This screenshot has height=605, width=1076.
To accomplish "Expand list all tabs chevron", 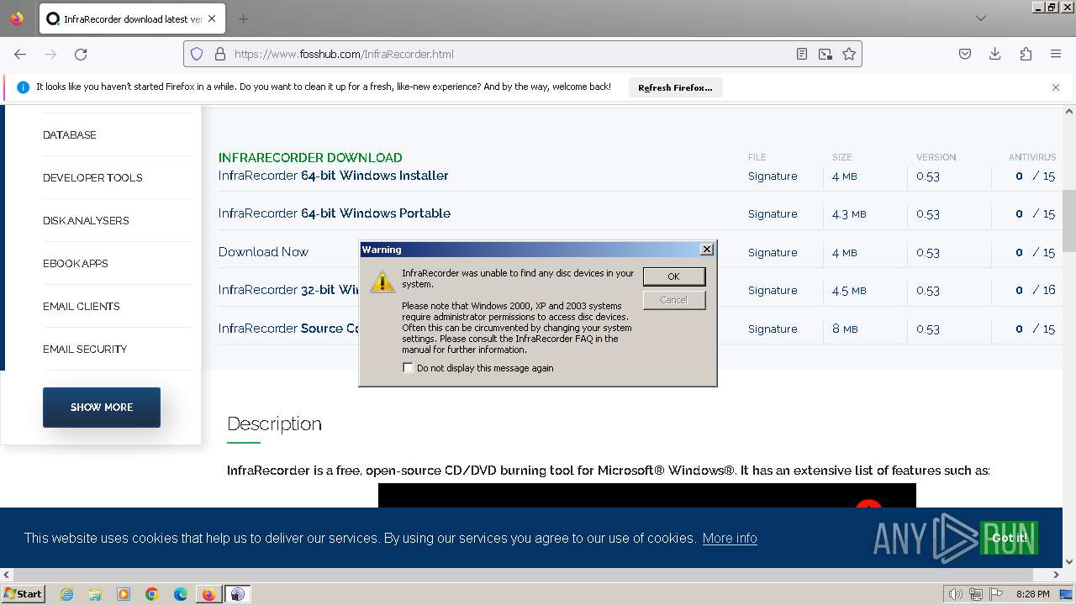I will tap(981, 18).
